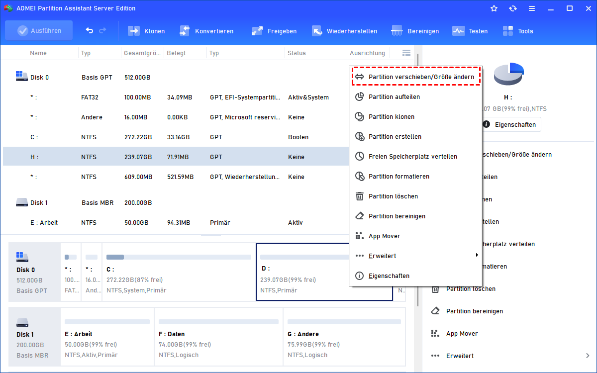Choose Partition formatieren in context menu

pyautogui.click(x=416, y=176)
